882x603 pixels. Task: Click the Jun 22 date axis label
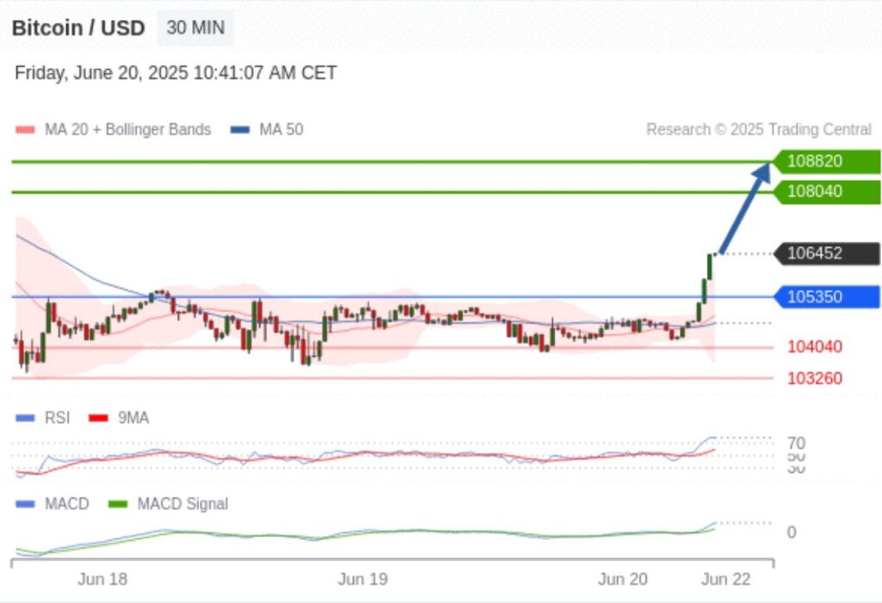coord(725,579)
